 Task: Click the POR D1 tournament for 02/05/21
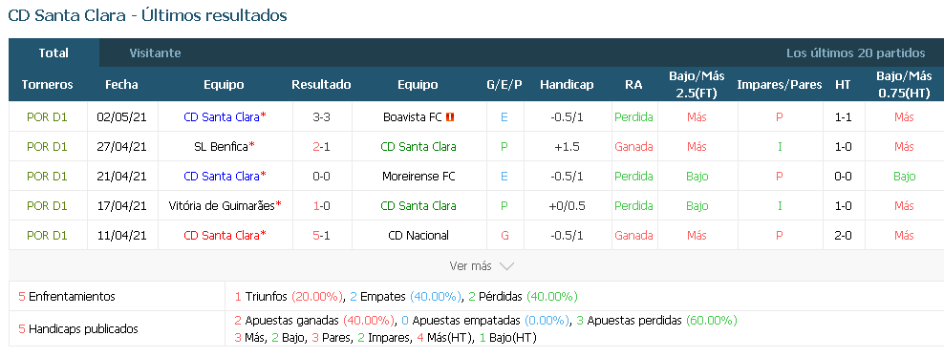pos(47,117)
